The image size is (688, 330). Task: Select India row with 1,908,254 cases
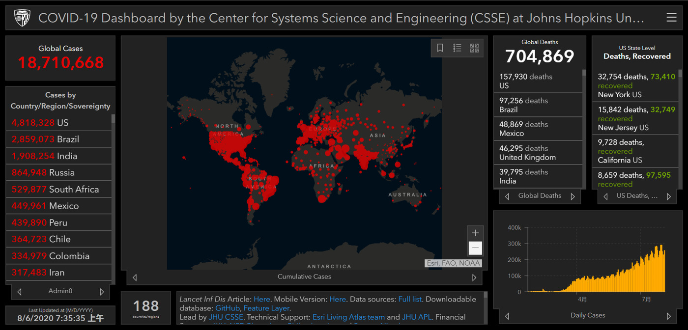click(58, 156)
